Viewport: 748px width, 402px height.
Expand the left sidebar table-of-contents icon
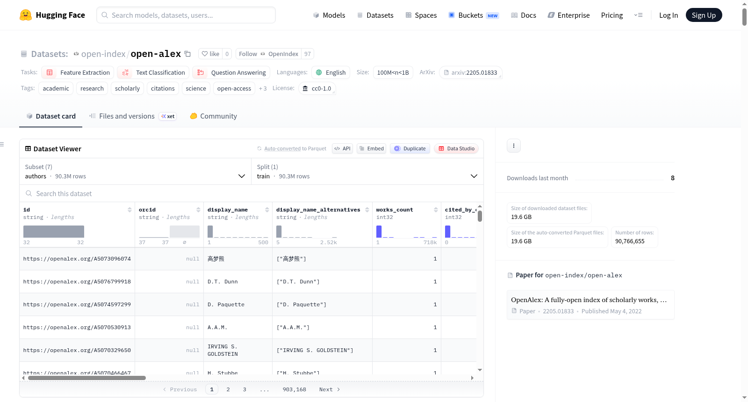tap(2, 144)
